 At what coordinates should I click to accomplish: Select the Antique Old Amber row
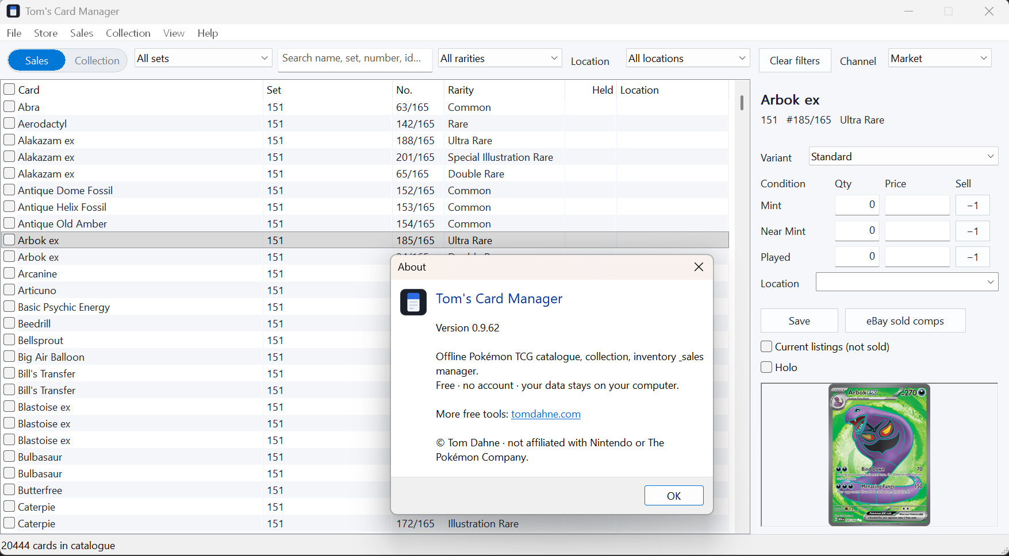[x=365, y=223]
